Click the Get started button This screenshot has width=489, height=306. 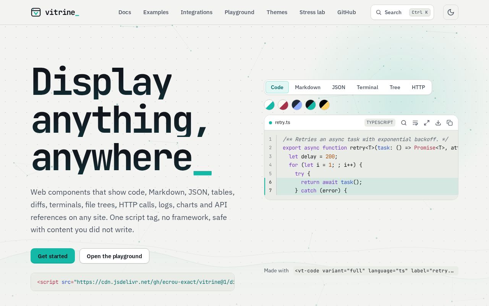[53, 256]
